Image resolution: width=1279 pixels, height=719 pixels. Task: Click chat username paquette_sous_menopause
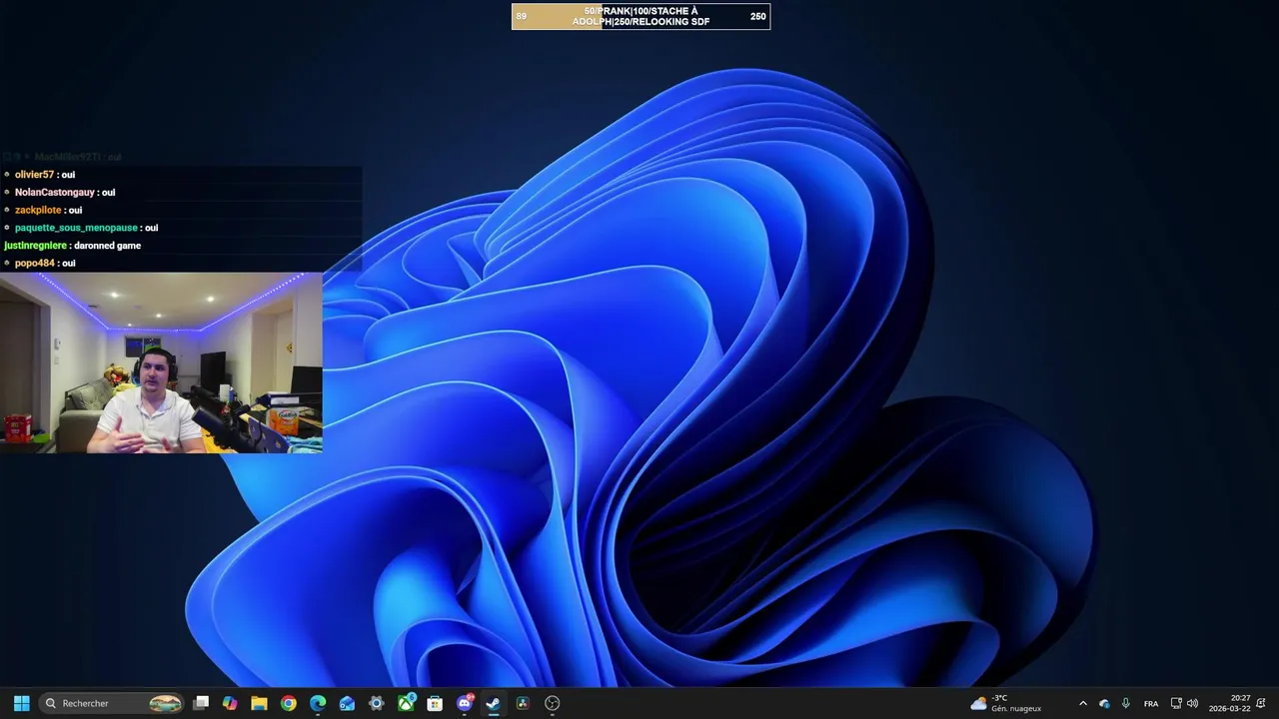76,228
